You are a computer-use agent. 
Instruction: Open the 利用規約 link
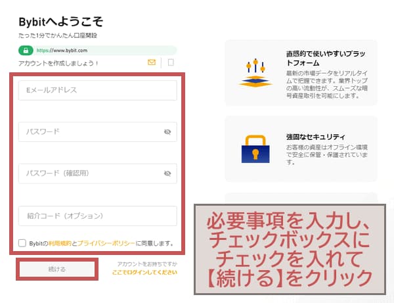[60, 243]
